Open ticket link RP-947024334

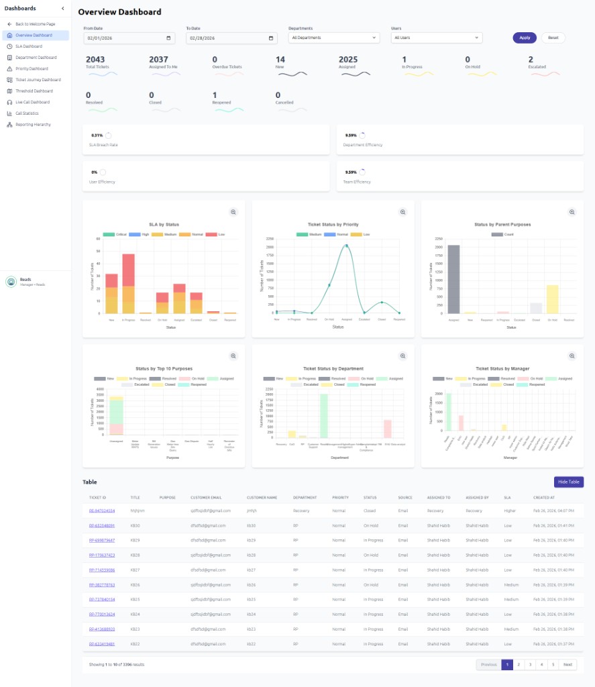pyautogui.click(x=102, y=511)
